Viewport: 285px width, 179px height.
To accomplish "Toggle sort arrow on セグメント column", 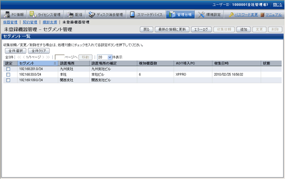I will coord(55,63).
